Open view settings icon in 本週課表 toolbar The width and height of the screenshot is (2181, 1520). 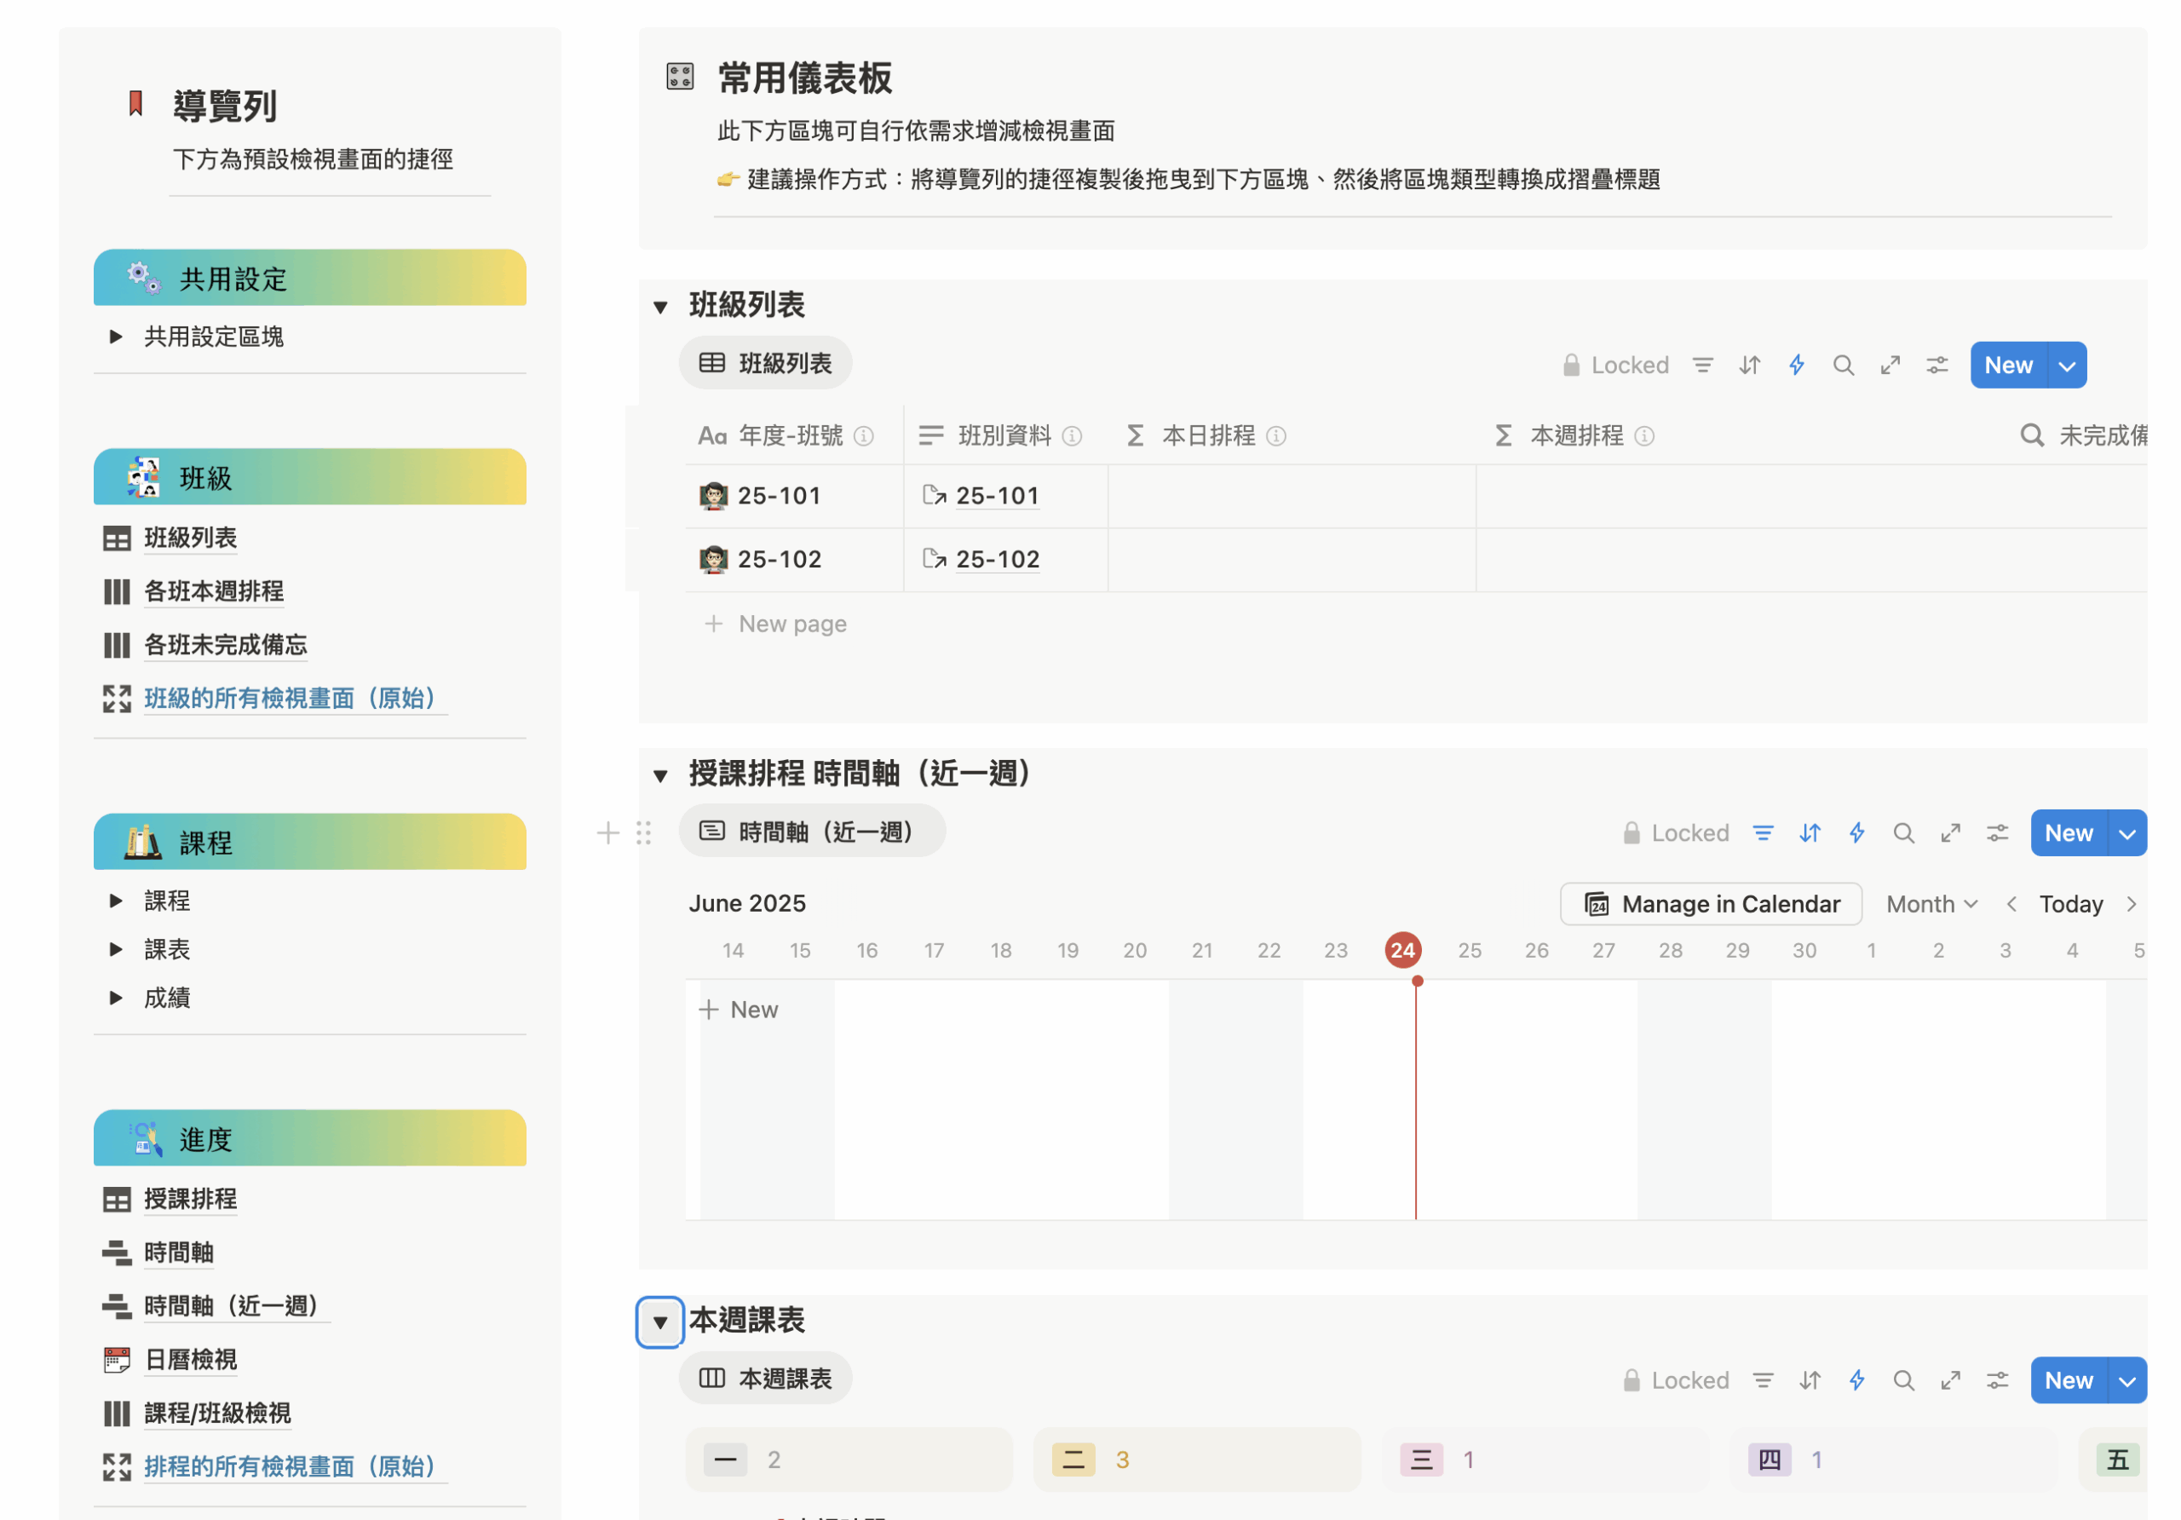click(x=1997, y=1380)
